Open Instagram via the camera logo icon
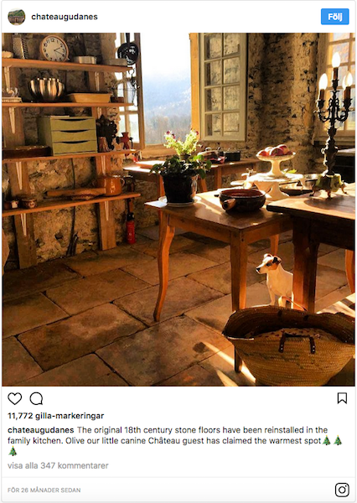Screen dimensions: 357x503 [x=342, y=490]
